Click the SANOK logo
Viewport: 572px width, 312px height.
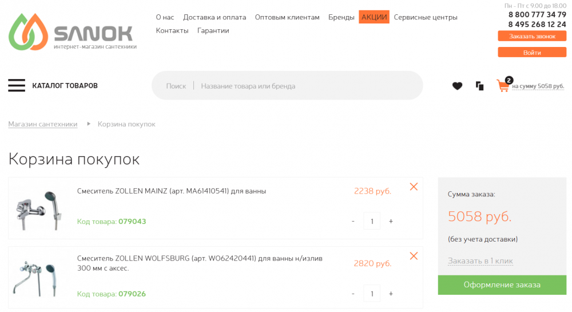pos(72,32)
